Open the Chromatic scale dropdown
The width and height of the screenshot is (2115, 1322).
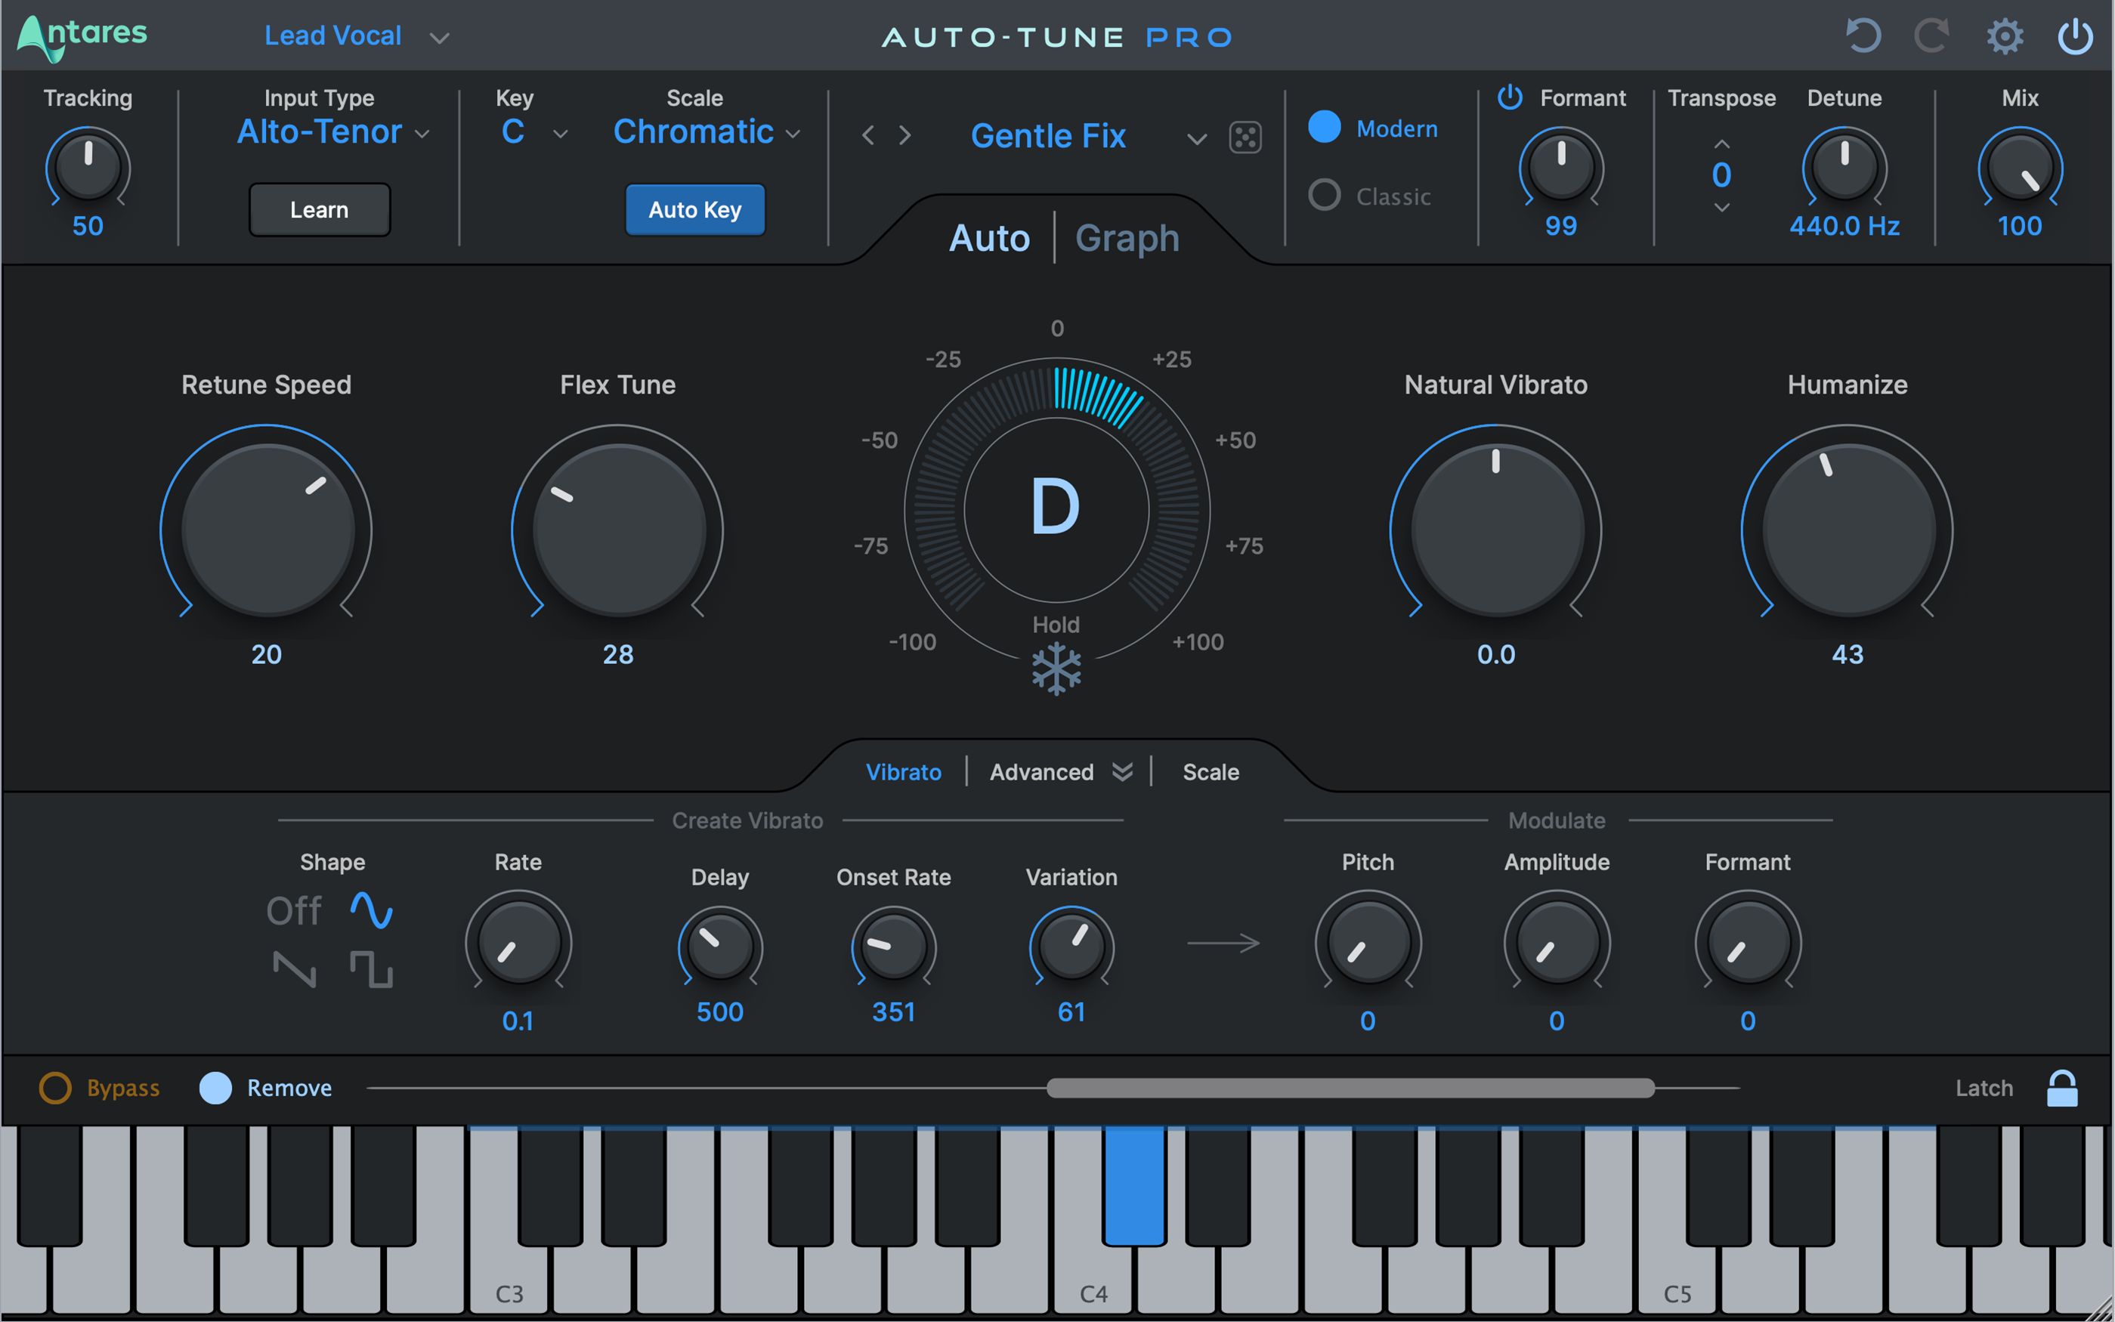coord(707,133)
